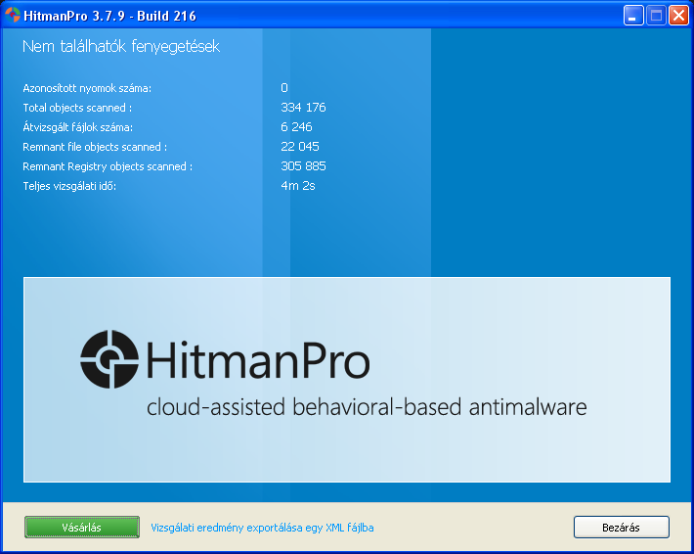
Task: Click the HitmanPro crosshair logo in the banner
Action: tap(109, 359)
